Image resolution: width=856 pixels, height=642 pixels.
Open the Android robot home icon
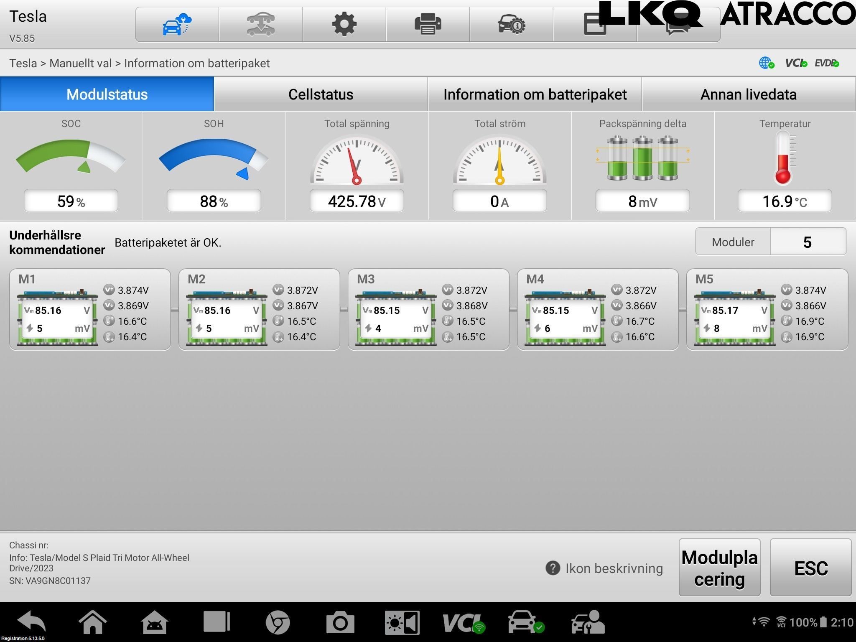coord(155,622)
